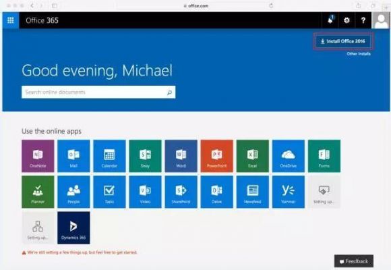Click the Install Office 2016 button
The image size is (391, 270).
pos(343,41)
